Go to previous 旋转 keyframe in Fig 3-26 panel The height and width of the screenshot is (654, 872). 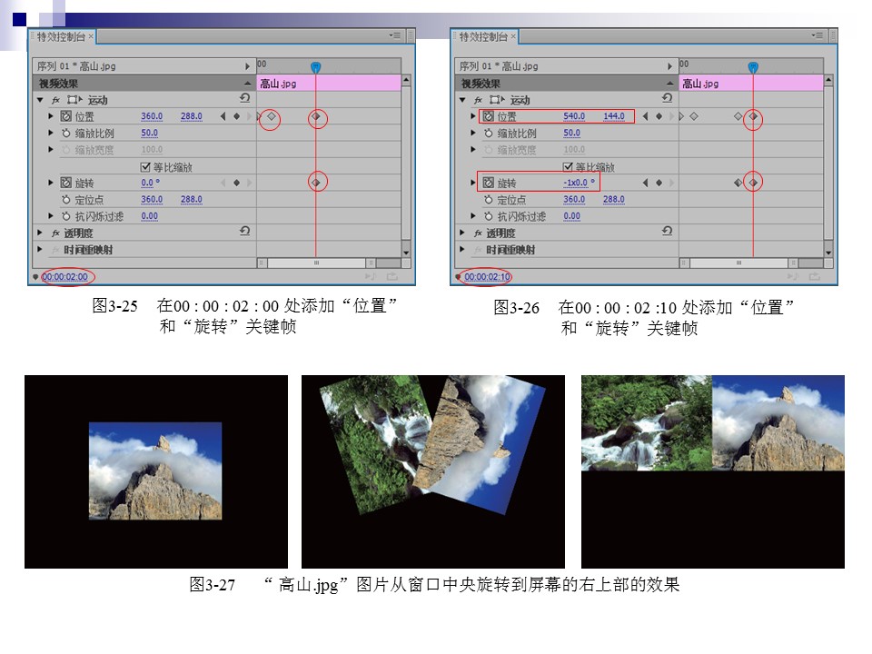click(x=645, y=183)
